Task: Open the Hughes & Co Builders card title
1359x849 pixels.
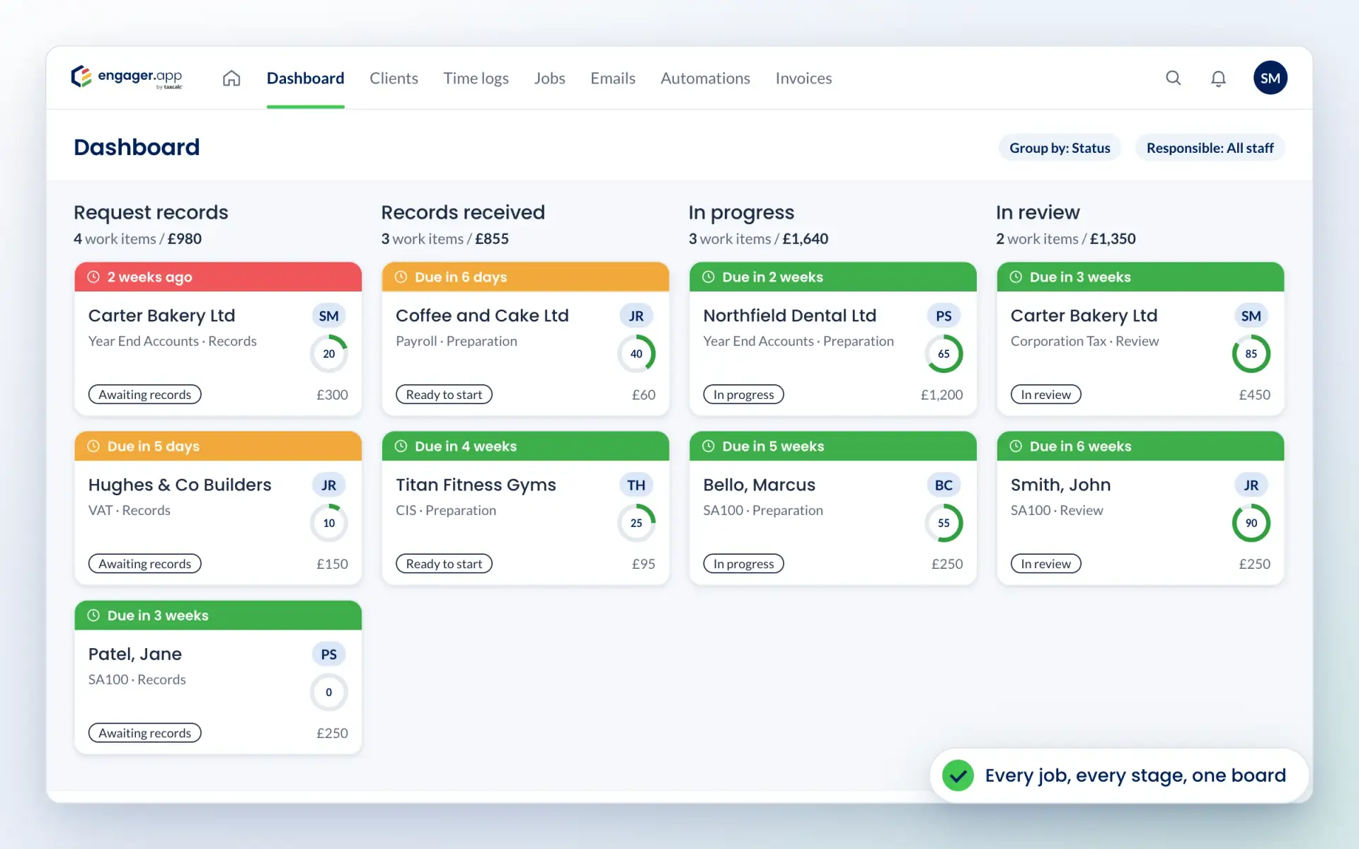Action: (x=180, y=485)
